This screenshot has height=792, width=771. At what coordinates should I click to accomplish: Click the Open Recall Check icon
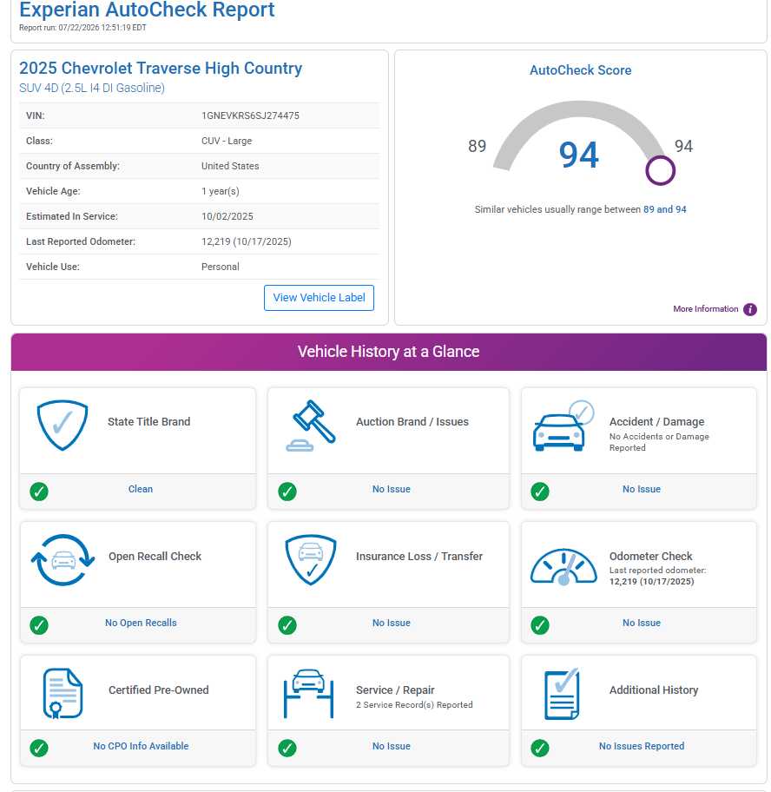coord(63,559)
